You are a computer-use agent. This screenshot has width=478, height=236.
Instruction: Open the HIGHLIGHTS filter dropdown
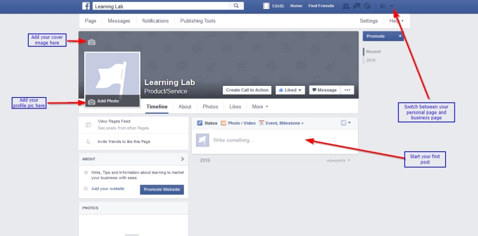338,160
